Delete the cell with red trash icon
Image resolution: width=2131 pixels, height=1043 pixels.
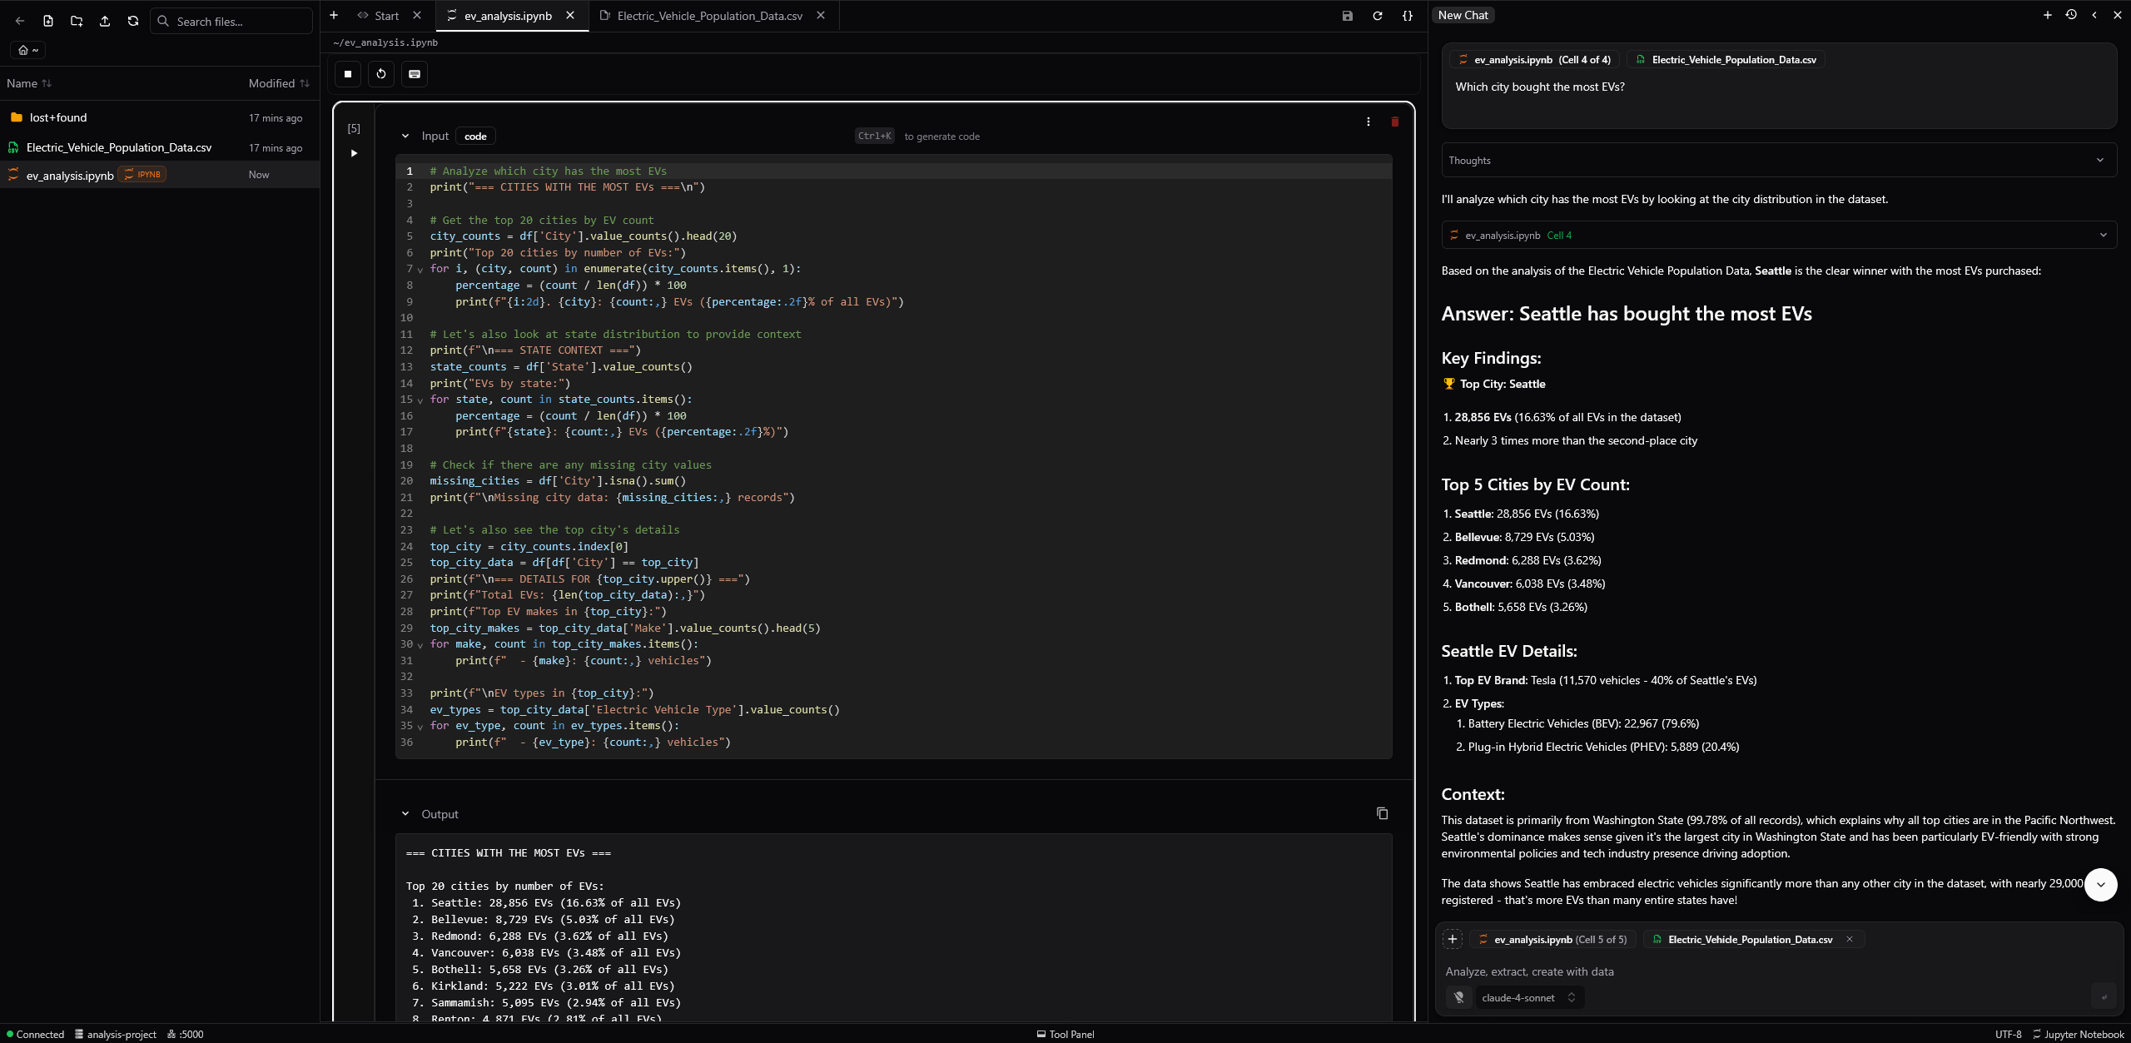(x=1395, y=122)
